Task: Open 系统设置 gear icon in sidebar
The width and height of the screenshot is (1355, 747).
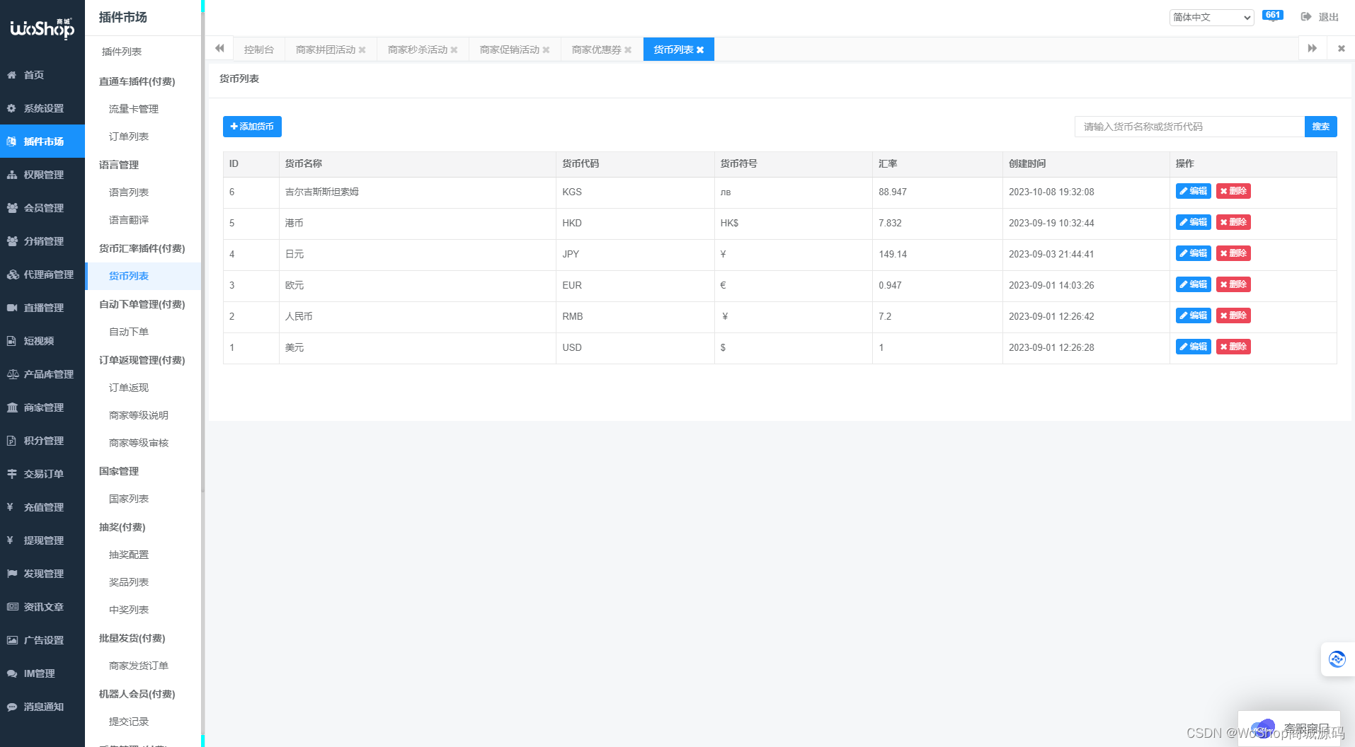Action: coord(12,108)
